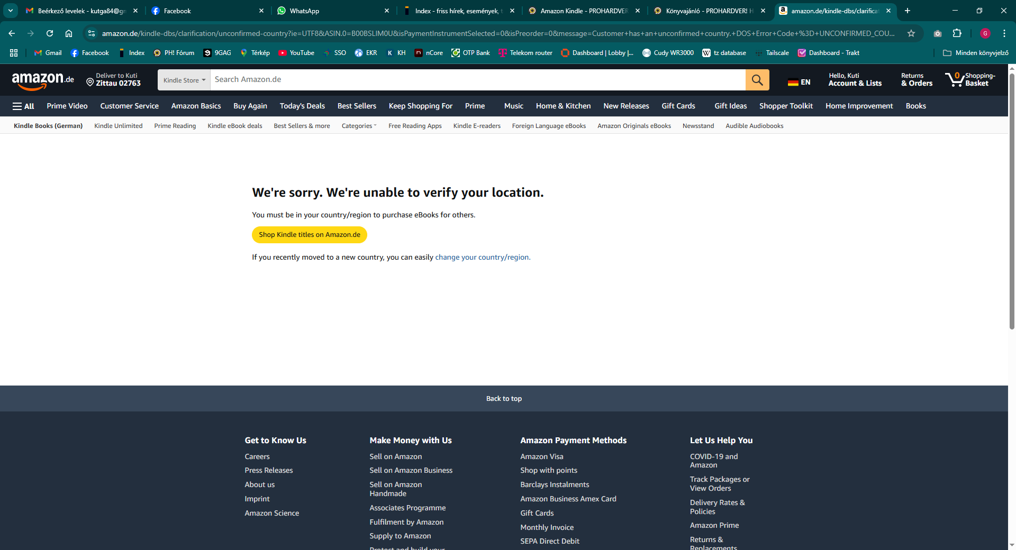This screenshot has width=1016, height=550.
Task: Open Foreign Language eBooks in subnav
Action: [549, 126]
